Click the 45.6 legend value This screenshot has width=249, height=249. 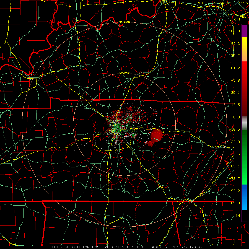(235, 80)
